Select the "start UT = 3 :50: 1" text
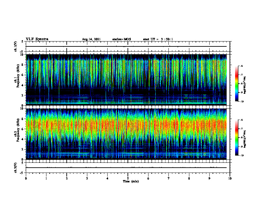 pyautogui.click(x=158, y=39)
